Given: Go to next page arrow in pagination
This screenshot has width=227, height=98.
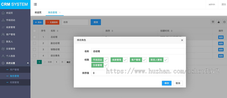Looking at the screenshot, I should (x=45, y=62).
